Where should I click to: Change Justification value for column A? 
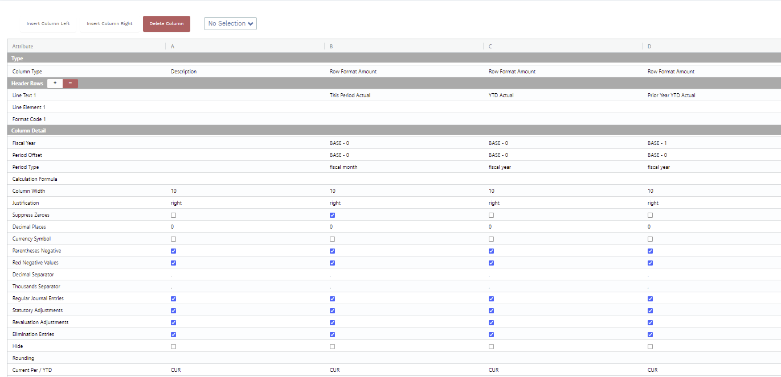(x=176, y=203)
